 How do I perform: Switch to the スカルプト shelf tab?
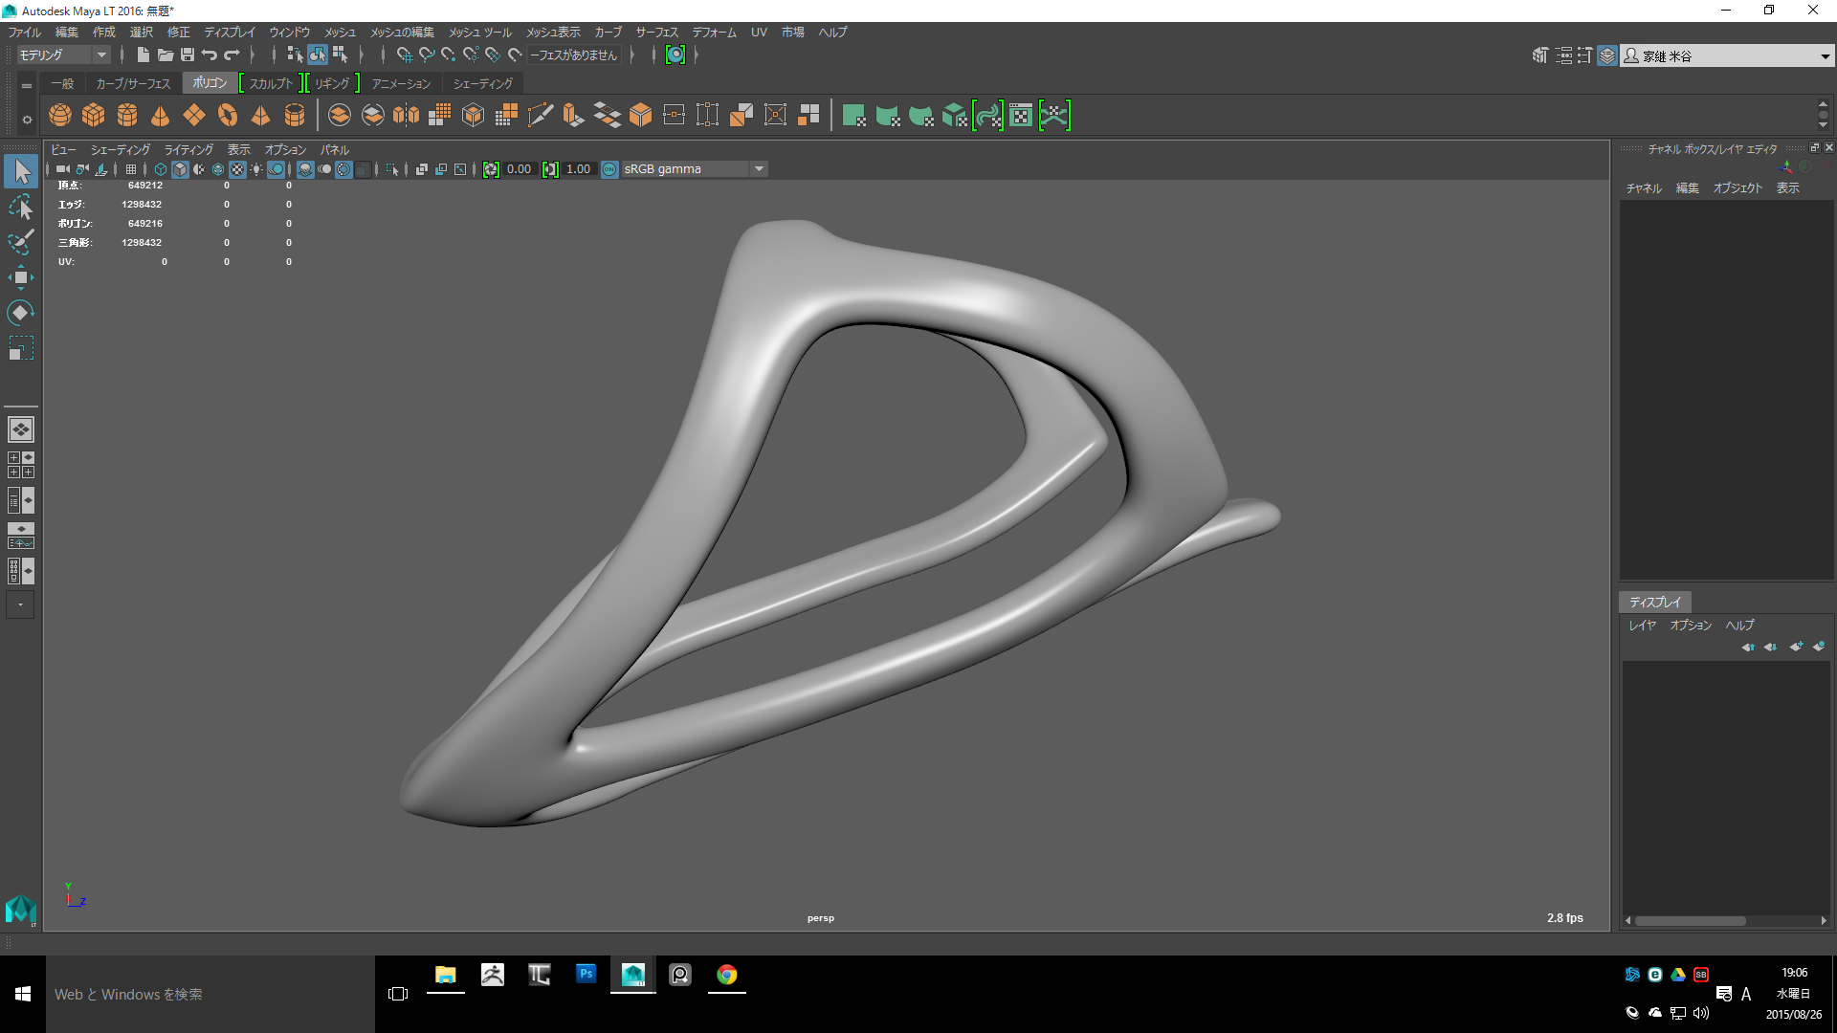pos(271,84)
